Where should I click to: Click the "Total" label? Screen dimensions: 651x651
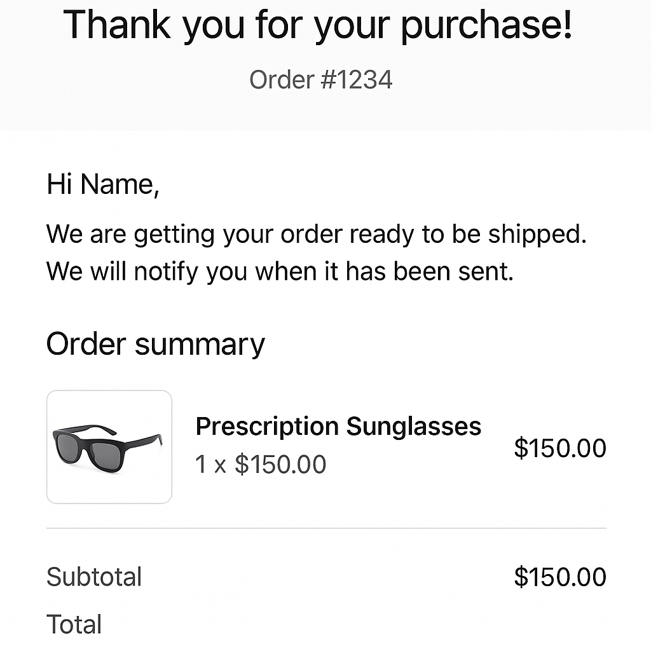[x=74, y=624]
